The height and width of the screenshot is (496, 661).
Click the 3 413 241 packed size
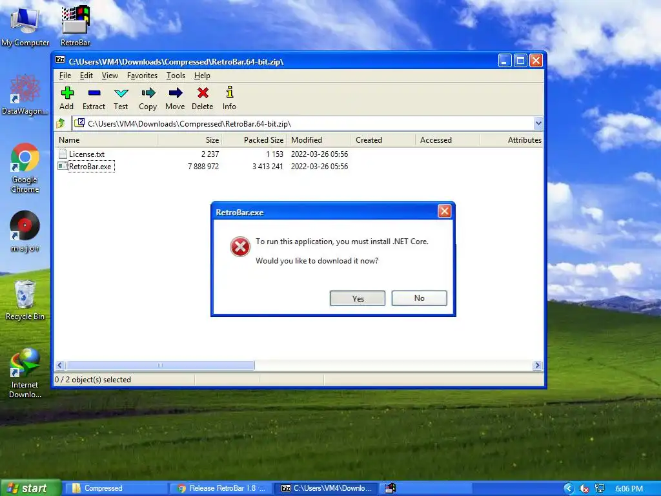click(268, 167)
